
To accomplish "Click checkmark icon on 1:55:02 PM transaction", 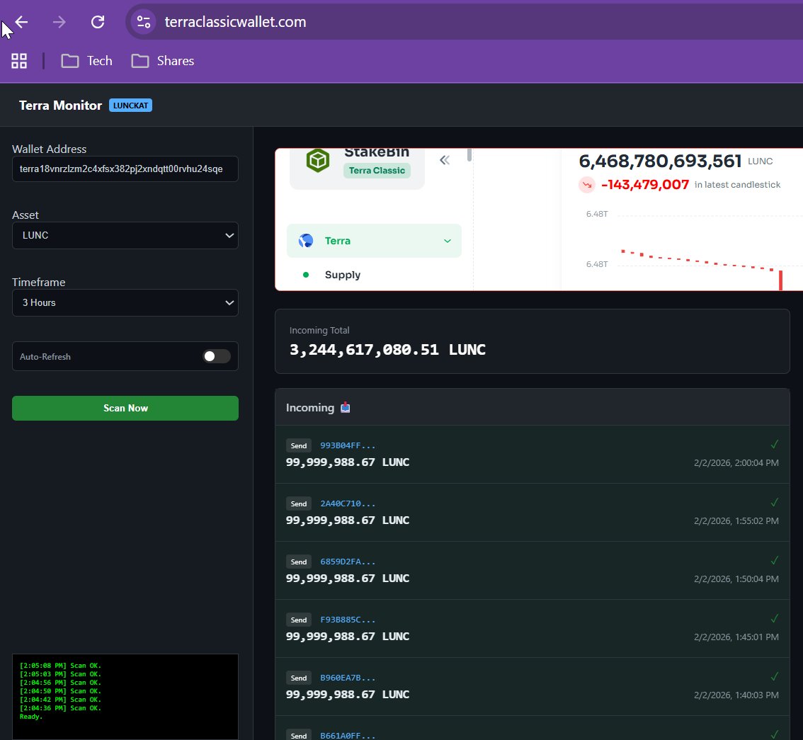I will click(775, 502).
